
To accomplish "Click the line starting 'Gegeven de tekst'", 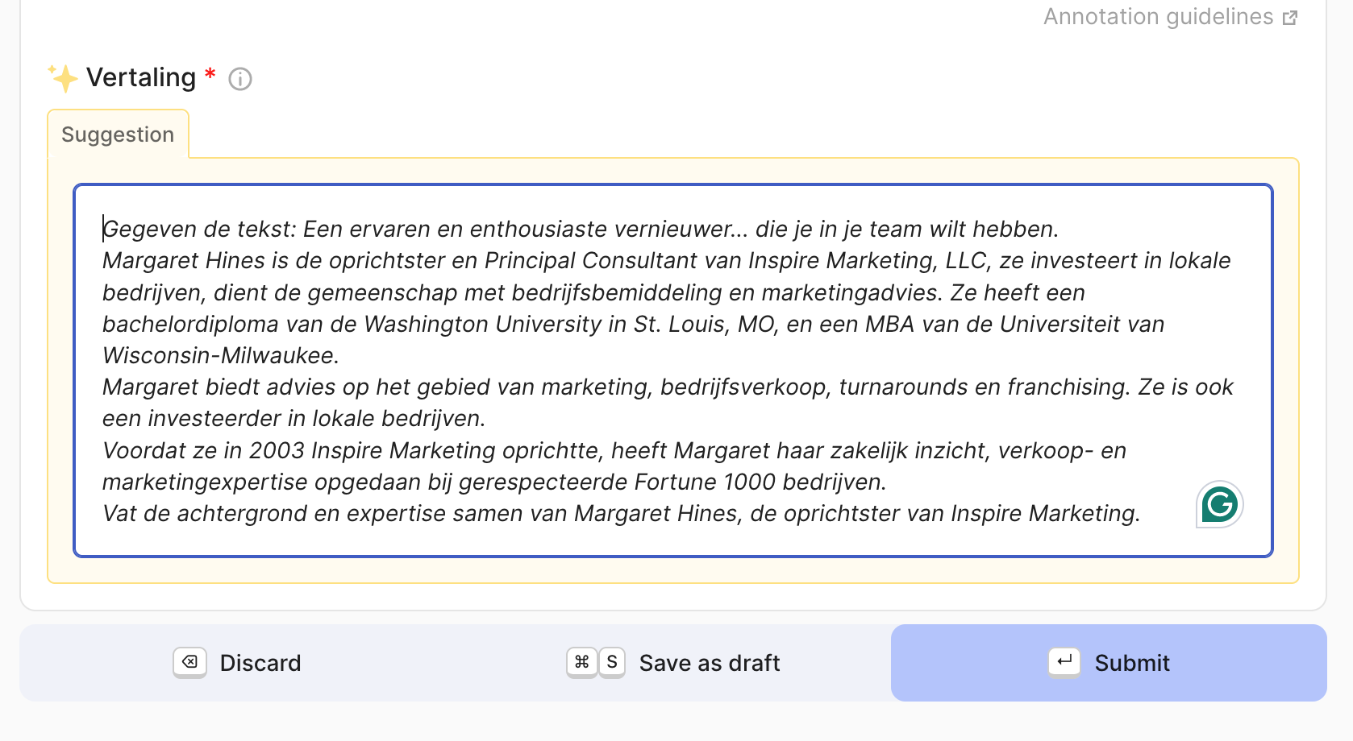I will (581, 230).
